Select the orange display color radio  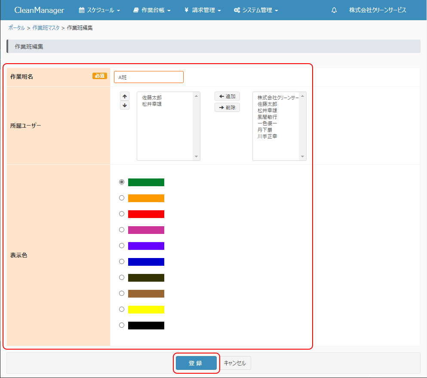122,198
